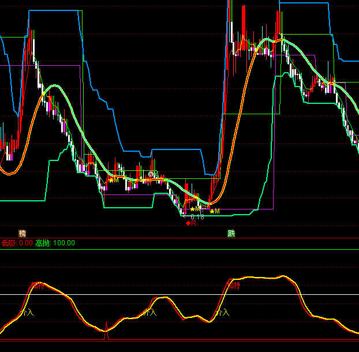359x352 pixels.
Task: Click the middle ★M star near 6.16
Action: click(196, 209)
